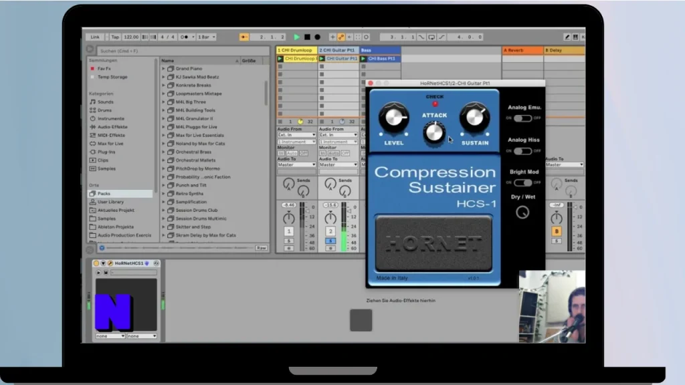Unfold device parameters triangle on HoRNetHCS1
Viewport: 685px width, 385px height.
tap(103, 263)
